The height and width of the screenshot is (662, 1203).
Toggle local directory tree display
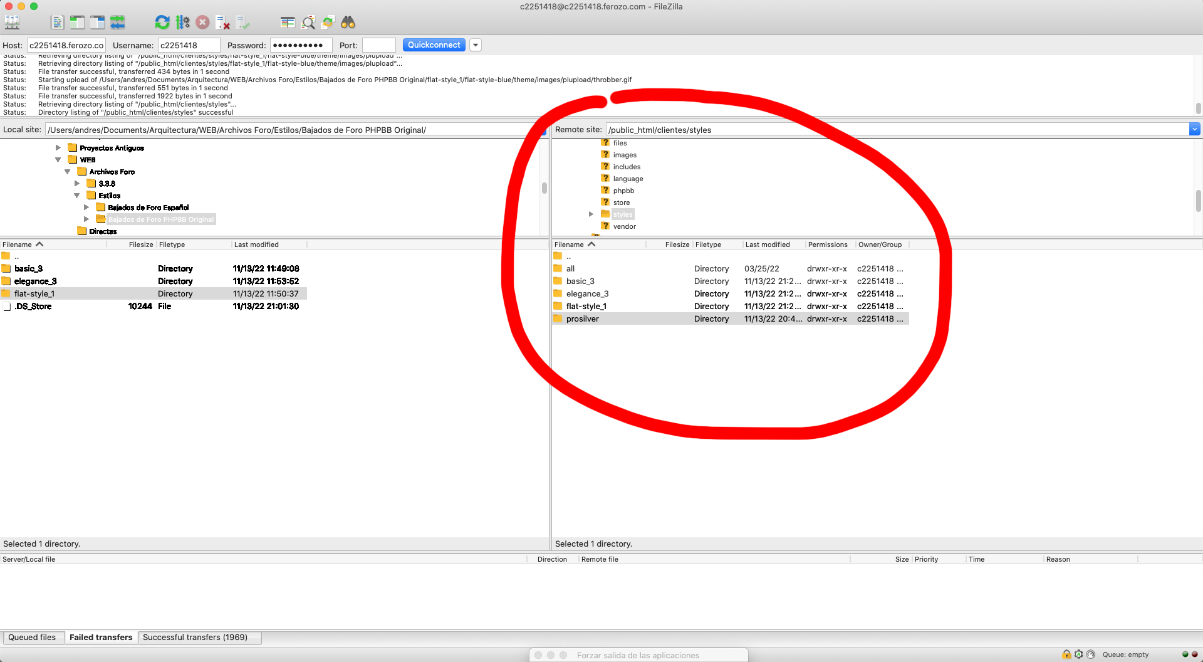pos(77,23)
